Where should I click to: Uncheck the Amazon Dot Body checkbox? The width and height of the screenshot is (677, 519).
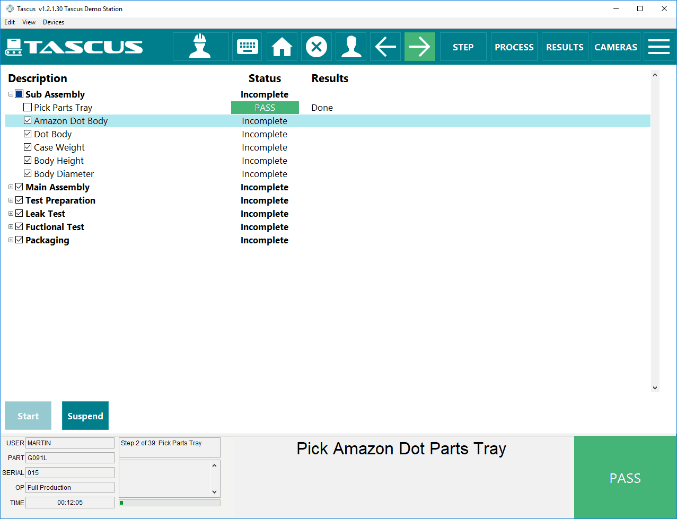28,120
